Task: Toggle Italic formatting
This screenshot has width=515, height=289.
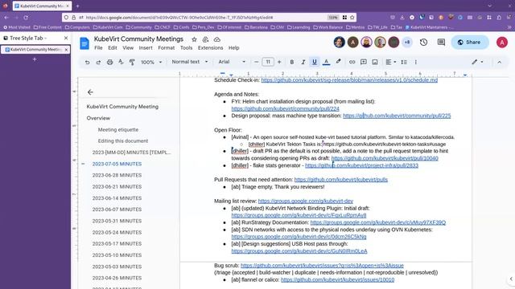Action: coord(303,62)
